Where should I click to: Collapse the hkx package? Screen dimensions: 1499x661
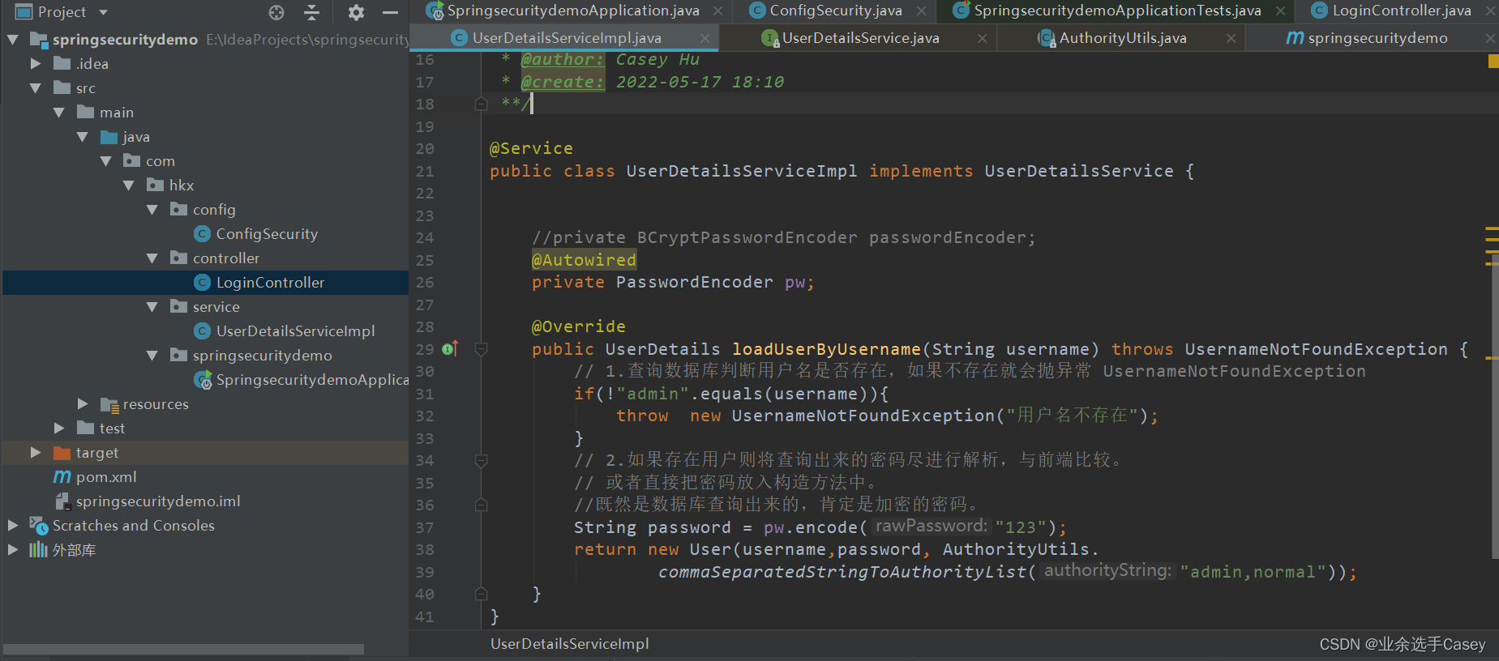(x=129, y=185)
